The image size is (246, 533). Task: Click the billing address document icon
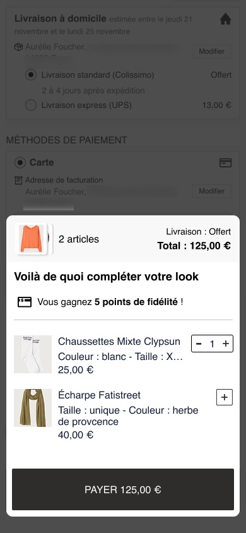[18, 181]
